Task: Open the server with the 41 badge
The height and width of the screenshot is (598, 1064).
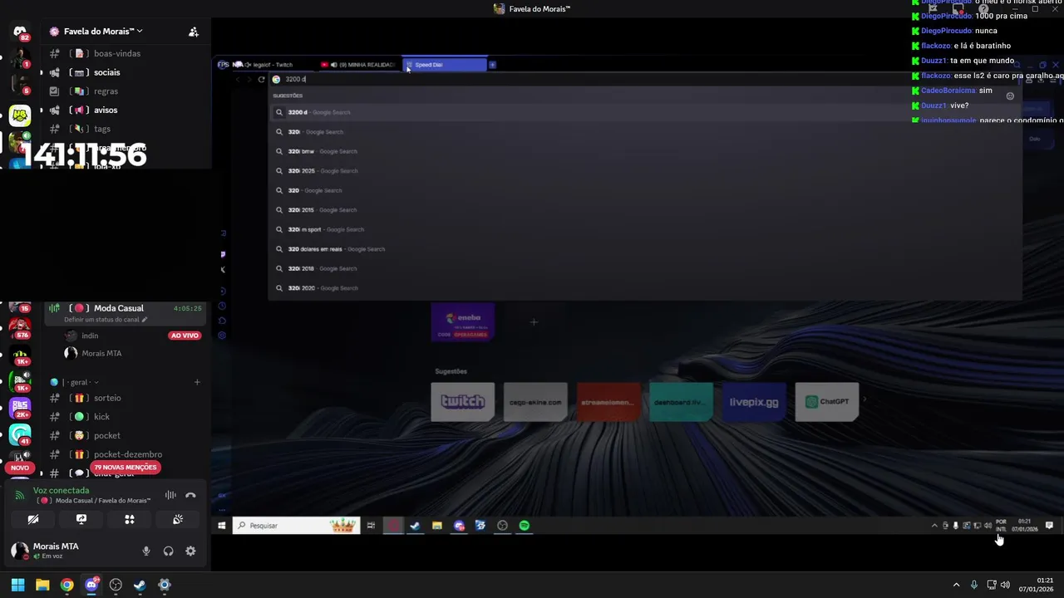Action: point(20,435)
